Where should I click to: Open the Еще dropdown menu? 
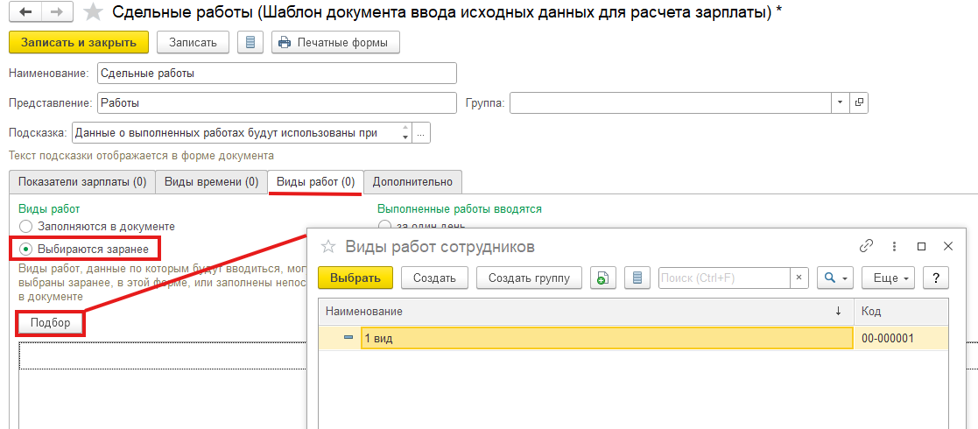coord(889,278)
